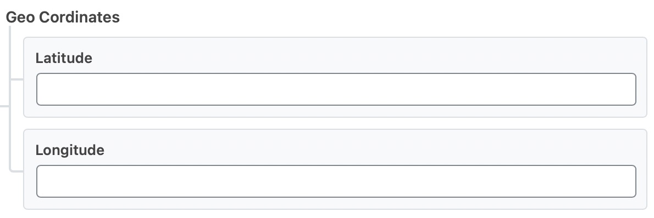Activate the first coordinate input, Latitude
The image size is (654, 218).
(336, 89)
